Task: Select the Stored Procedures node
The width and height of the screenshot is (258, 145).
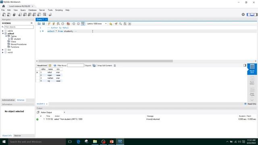Action: point(19,44)
